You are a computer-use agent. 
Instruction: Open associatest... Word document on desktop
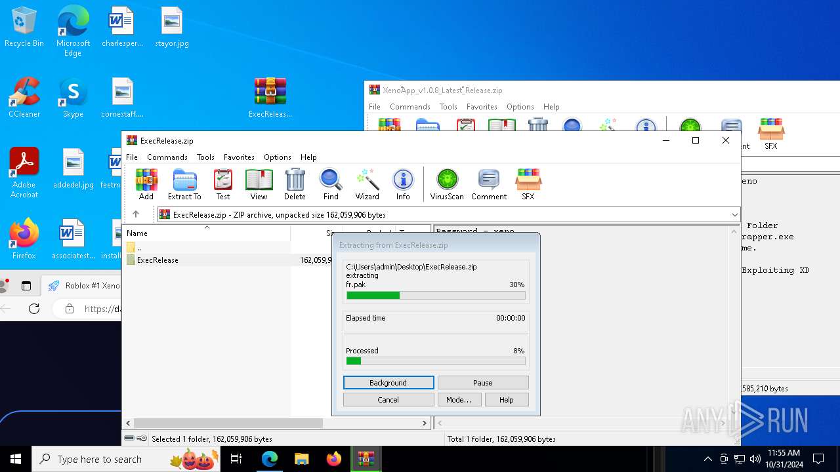(73, 239)
